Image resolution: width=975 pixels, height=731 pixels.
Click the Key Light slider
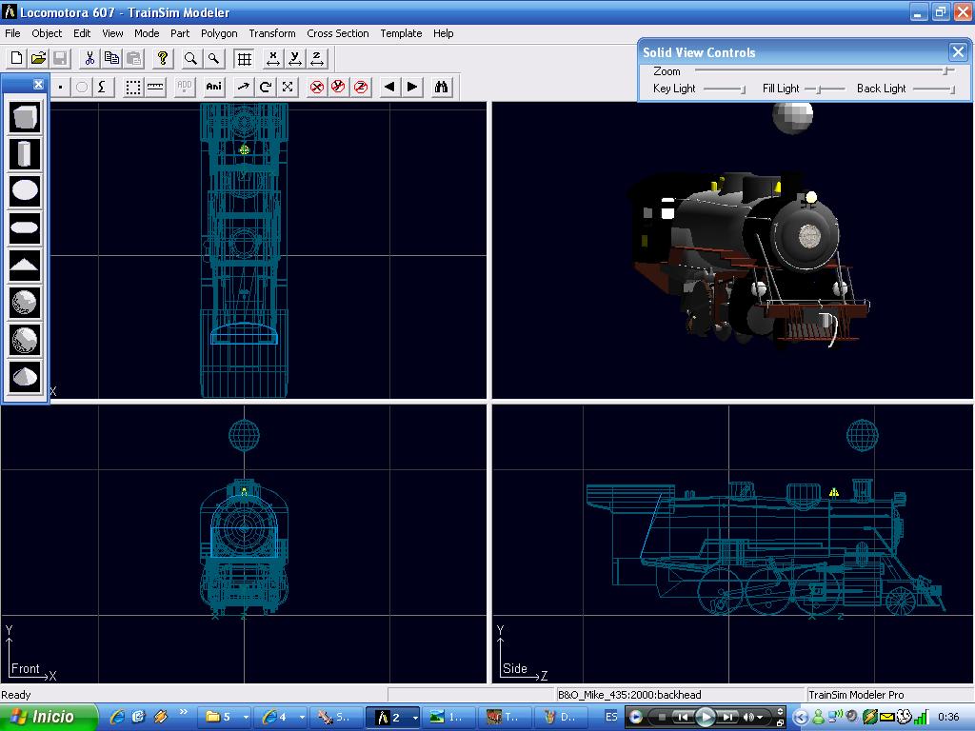724,89
